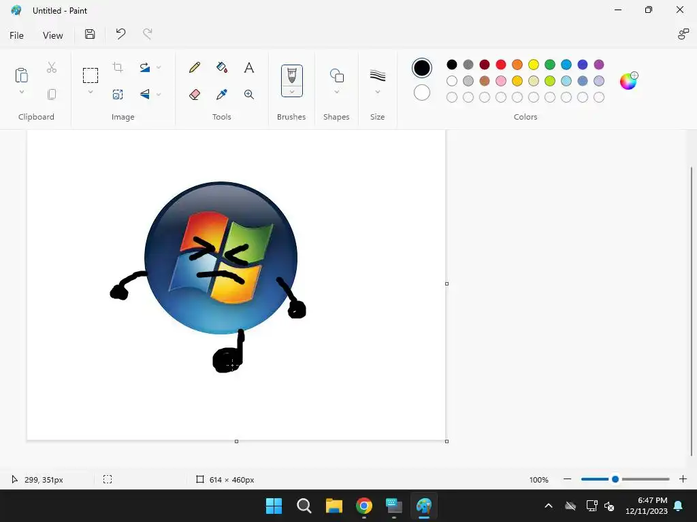This screenshot has width=697, height=522.
Task: Click the Save icon
Action: point(90,34)
